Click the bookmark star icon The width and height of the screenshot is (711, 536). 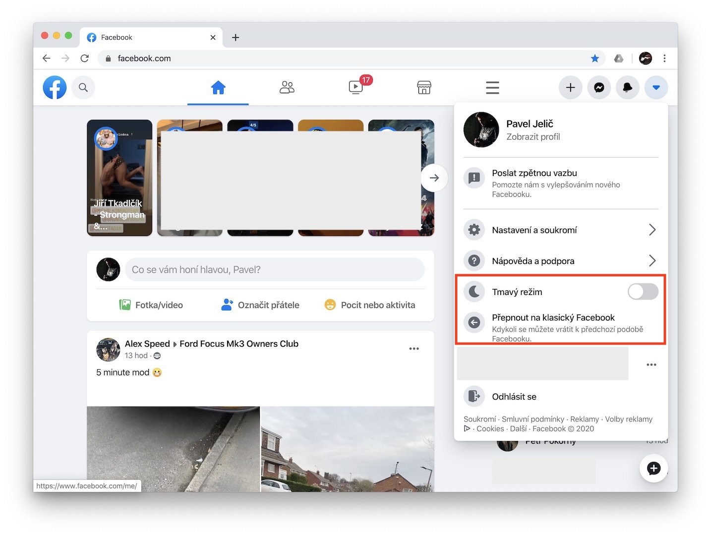pos(595,59)
